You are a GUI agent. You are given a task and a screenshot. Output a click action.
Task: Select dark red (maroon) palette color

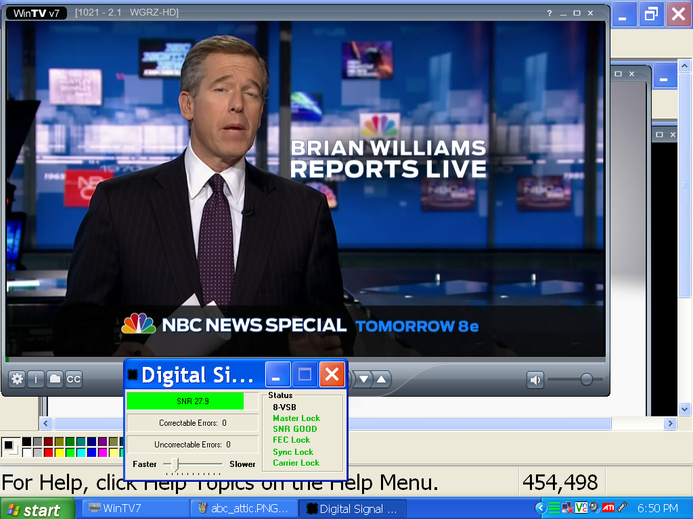coord(48,442)
